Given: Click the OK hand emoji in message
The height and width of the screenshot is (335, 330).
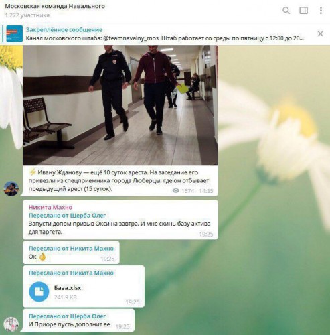Looking at the screenshot, I should [x=42, y=257].
